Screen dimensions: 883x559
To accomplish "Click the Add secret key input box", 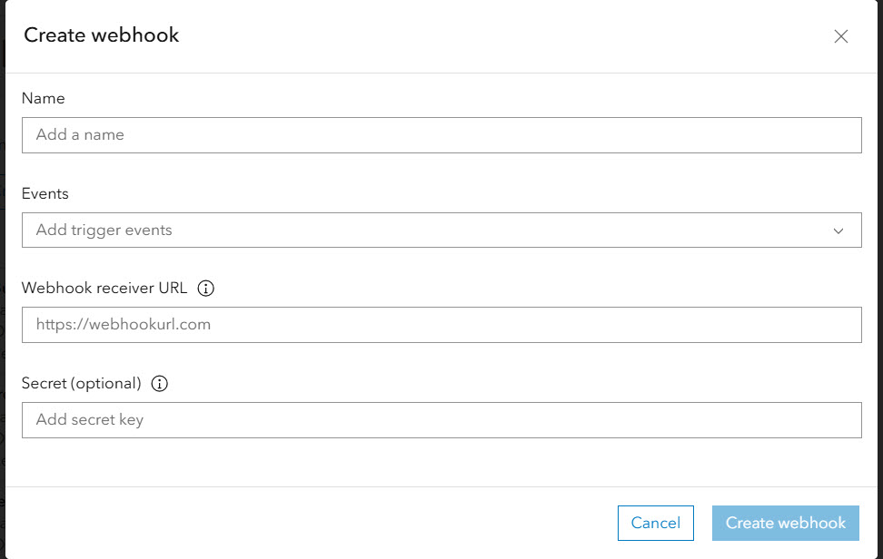I will pyautogui.click(x=441, y=419).
